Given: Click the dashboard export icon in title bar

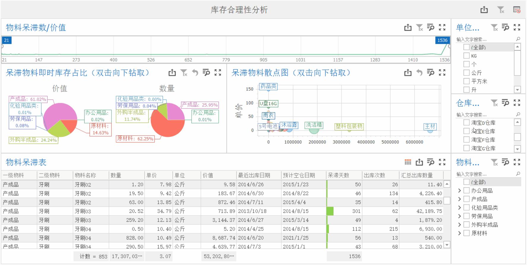Looking at the screenshot, I should tap(484, 10).
